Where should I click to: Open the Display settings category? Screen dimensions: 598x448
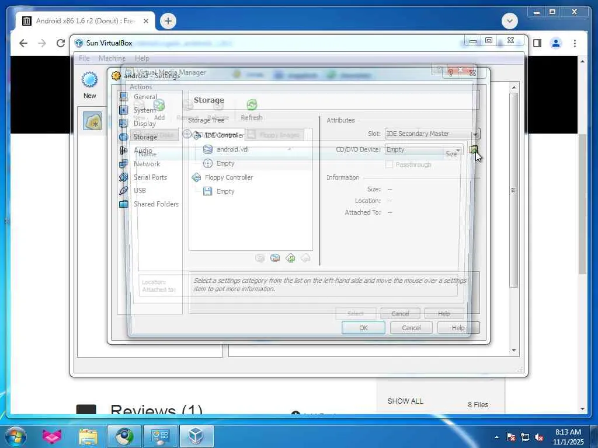pyautogui.click(x=145, y=124)
